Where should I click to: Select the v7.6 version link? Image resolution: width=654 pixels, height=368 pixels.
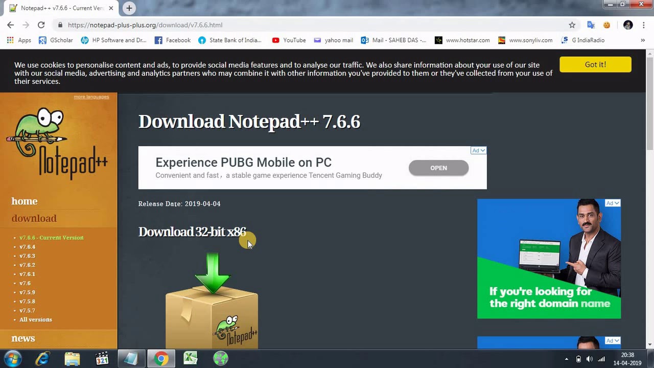(x=25, y=283)
